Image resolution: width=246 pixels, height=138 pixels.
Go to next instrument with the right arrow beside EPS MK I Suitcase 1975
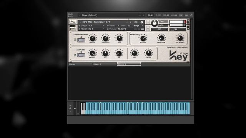(130, 22)
